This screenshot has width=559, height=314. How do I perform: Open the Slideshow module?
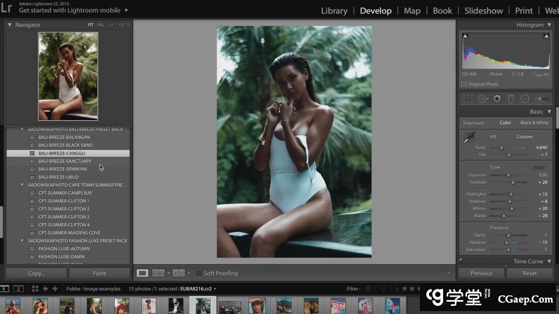point(483,10)
